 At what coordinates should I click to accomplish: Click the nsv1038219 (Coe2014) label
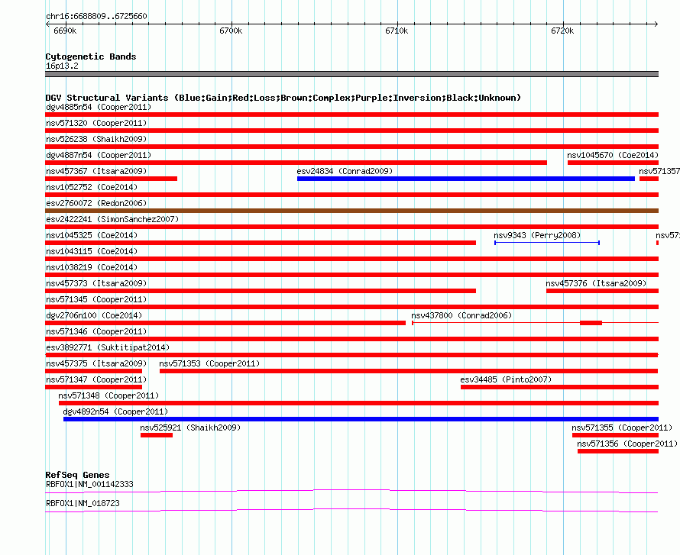(92, 268)
